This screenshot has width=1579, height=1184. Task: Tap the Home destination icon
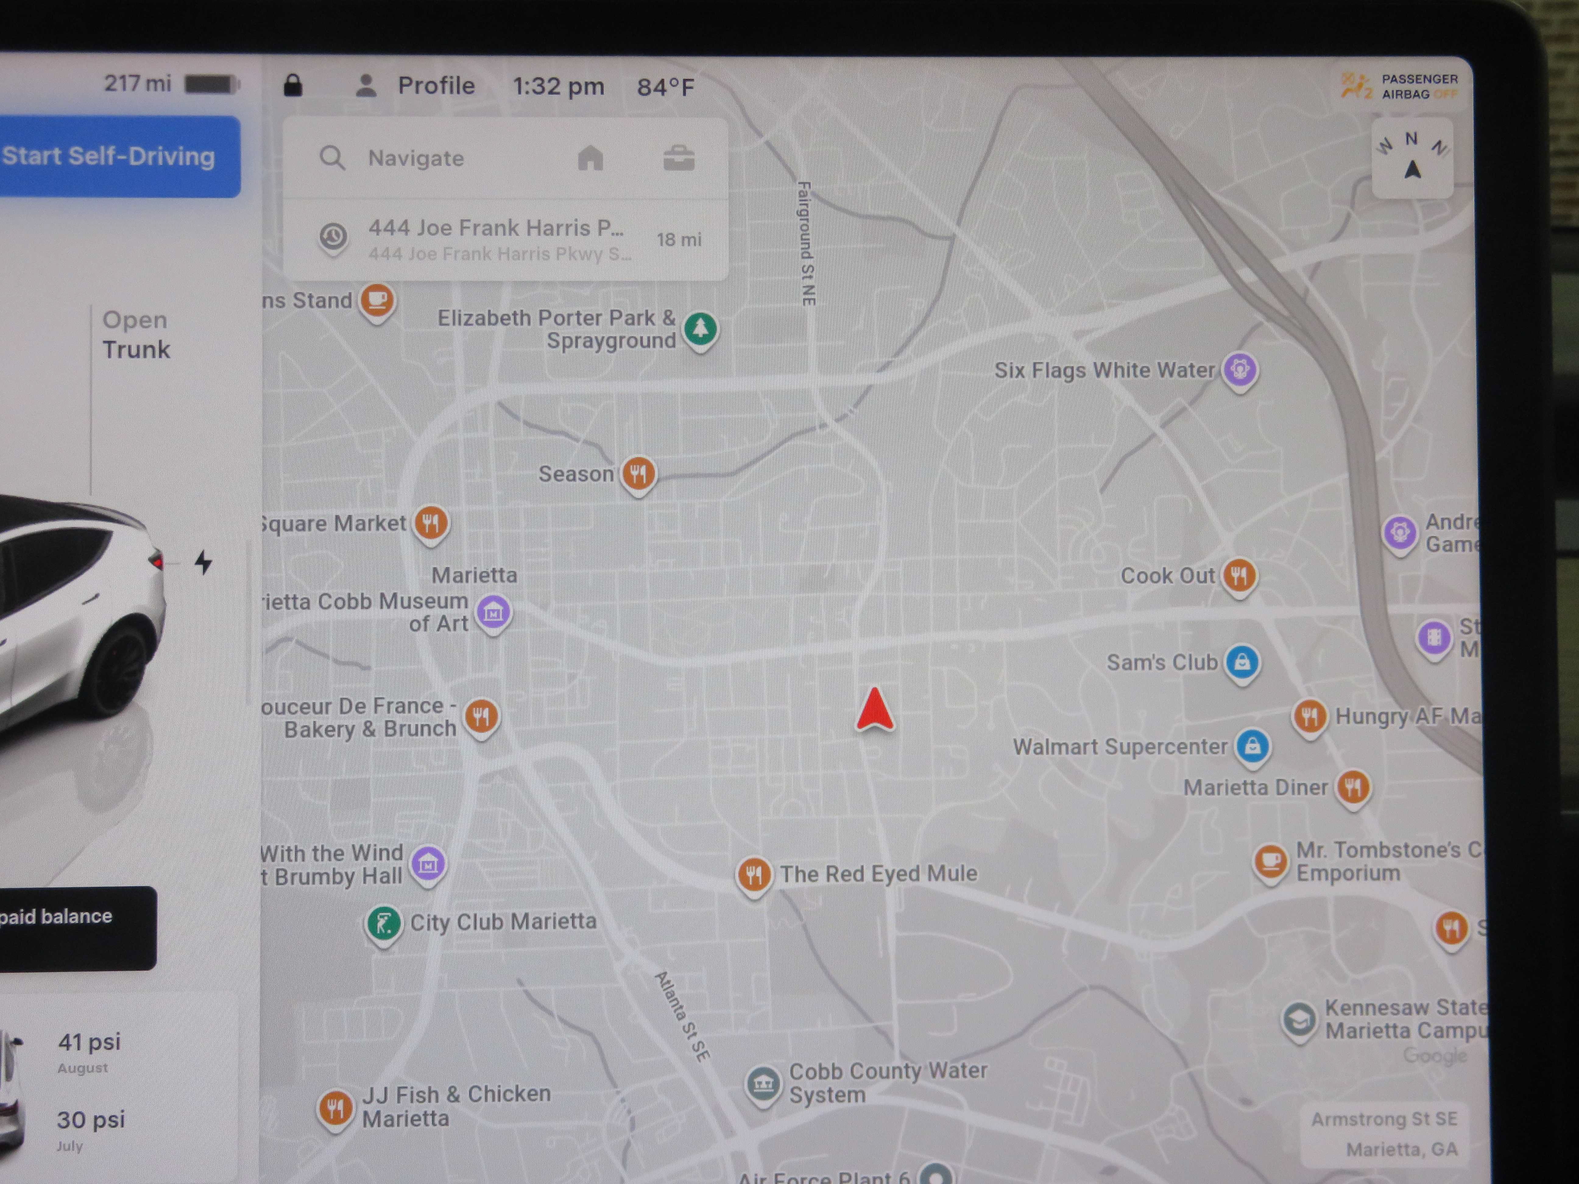coord(590,158)
